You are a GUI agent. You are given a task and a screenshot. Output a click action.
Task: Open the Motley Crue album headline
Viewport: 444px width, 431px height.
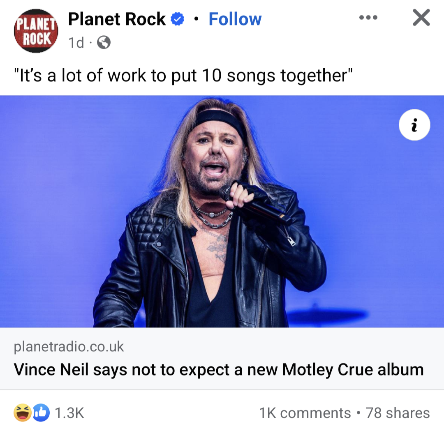coord(218,369)
